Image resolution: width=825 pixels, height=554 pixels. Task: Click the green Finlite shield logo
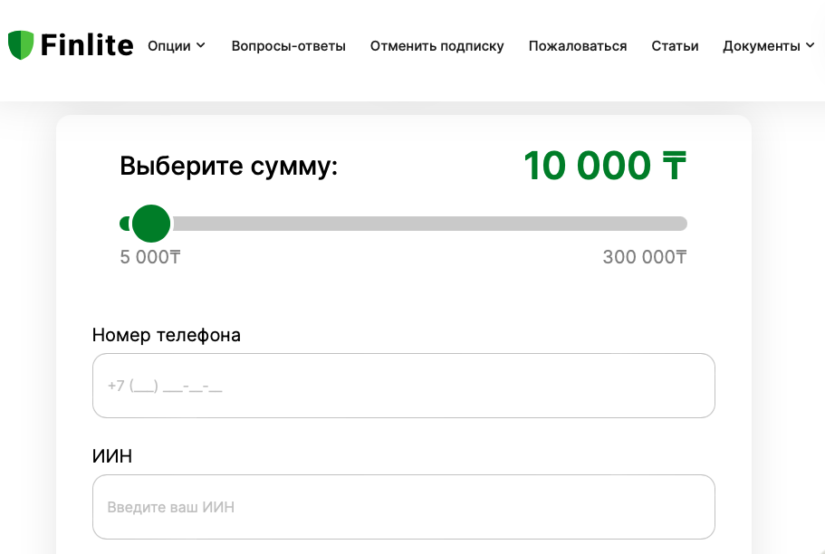pyautogui.click(x=20, y=45)
